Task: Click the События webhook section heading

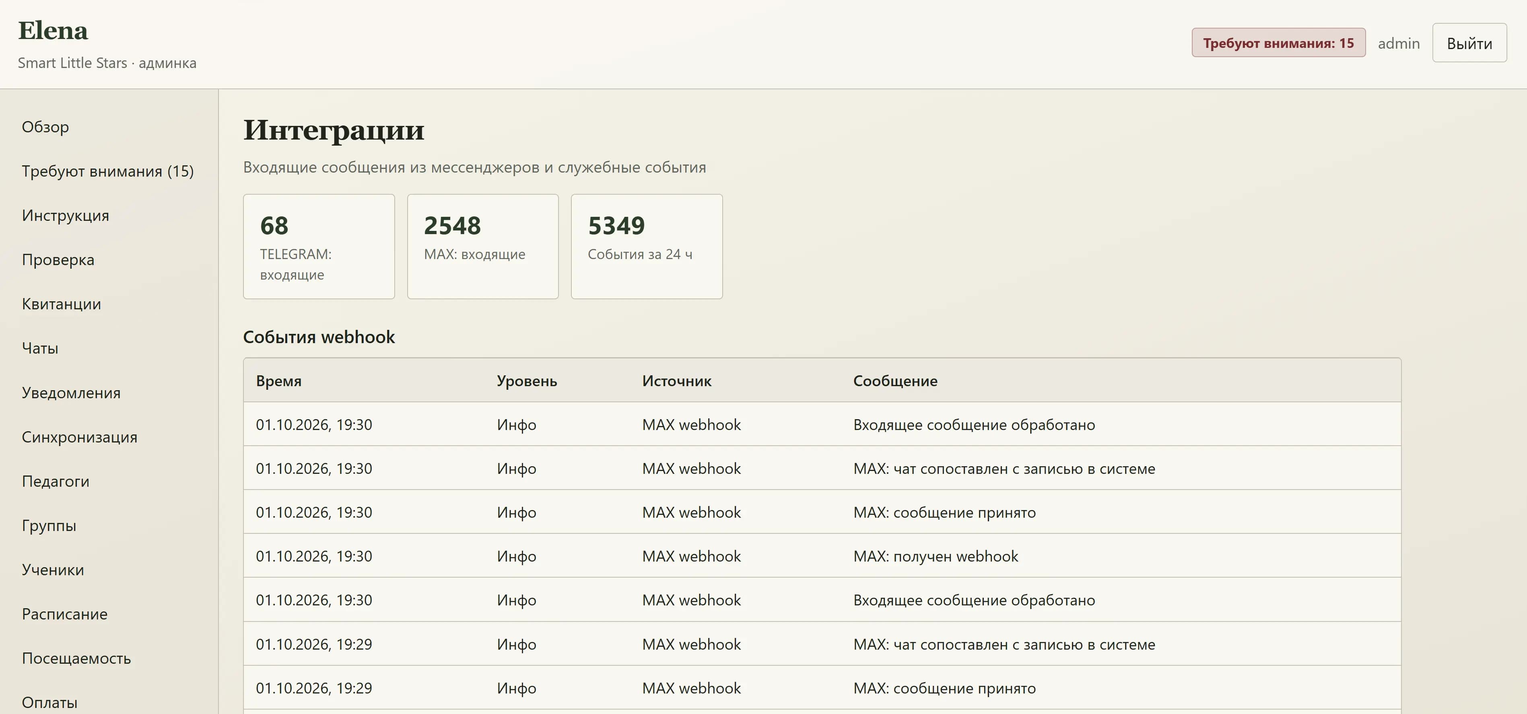Action: [x=319, y=337]
